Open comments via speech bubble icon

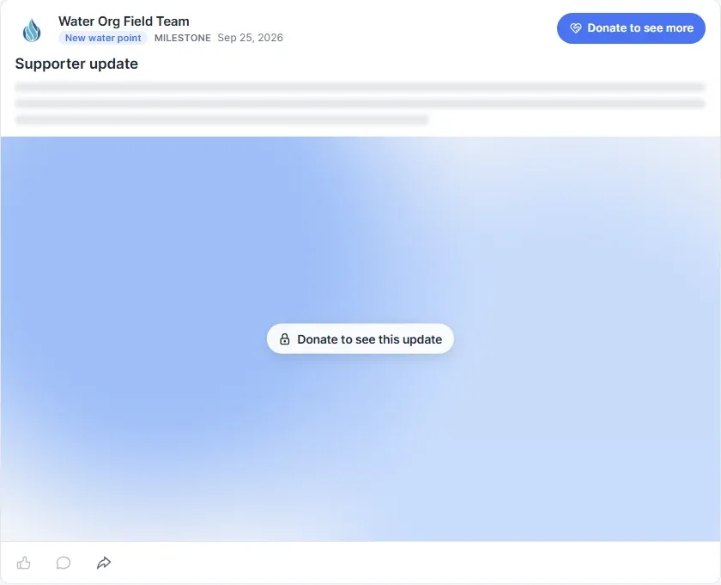pyautogui.click(x=64, y=563)
